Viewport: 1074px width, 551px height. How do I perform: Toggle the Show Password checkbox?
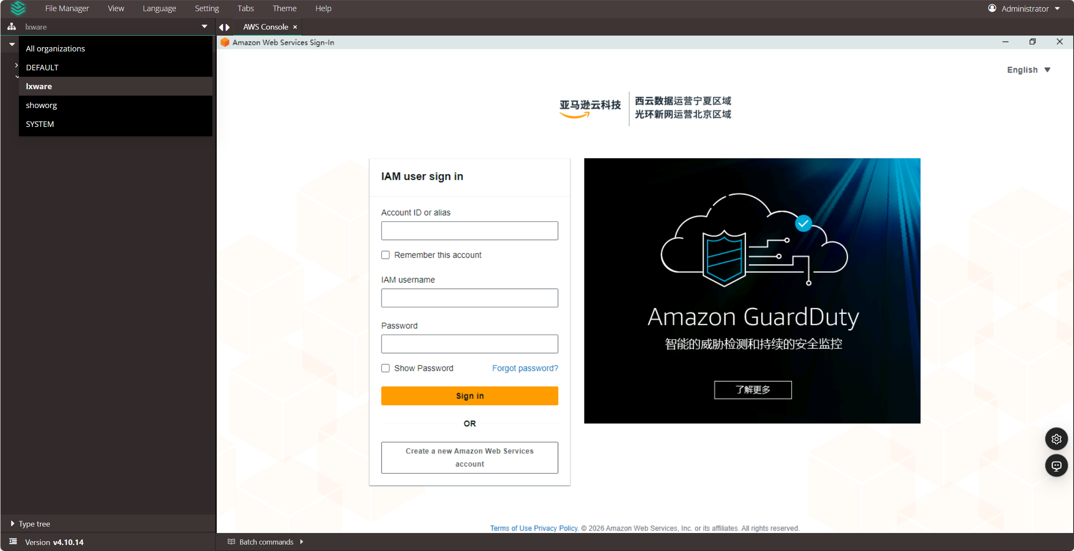click(x=385, y=368)
